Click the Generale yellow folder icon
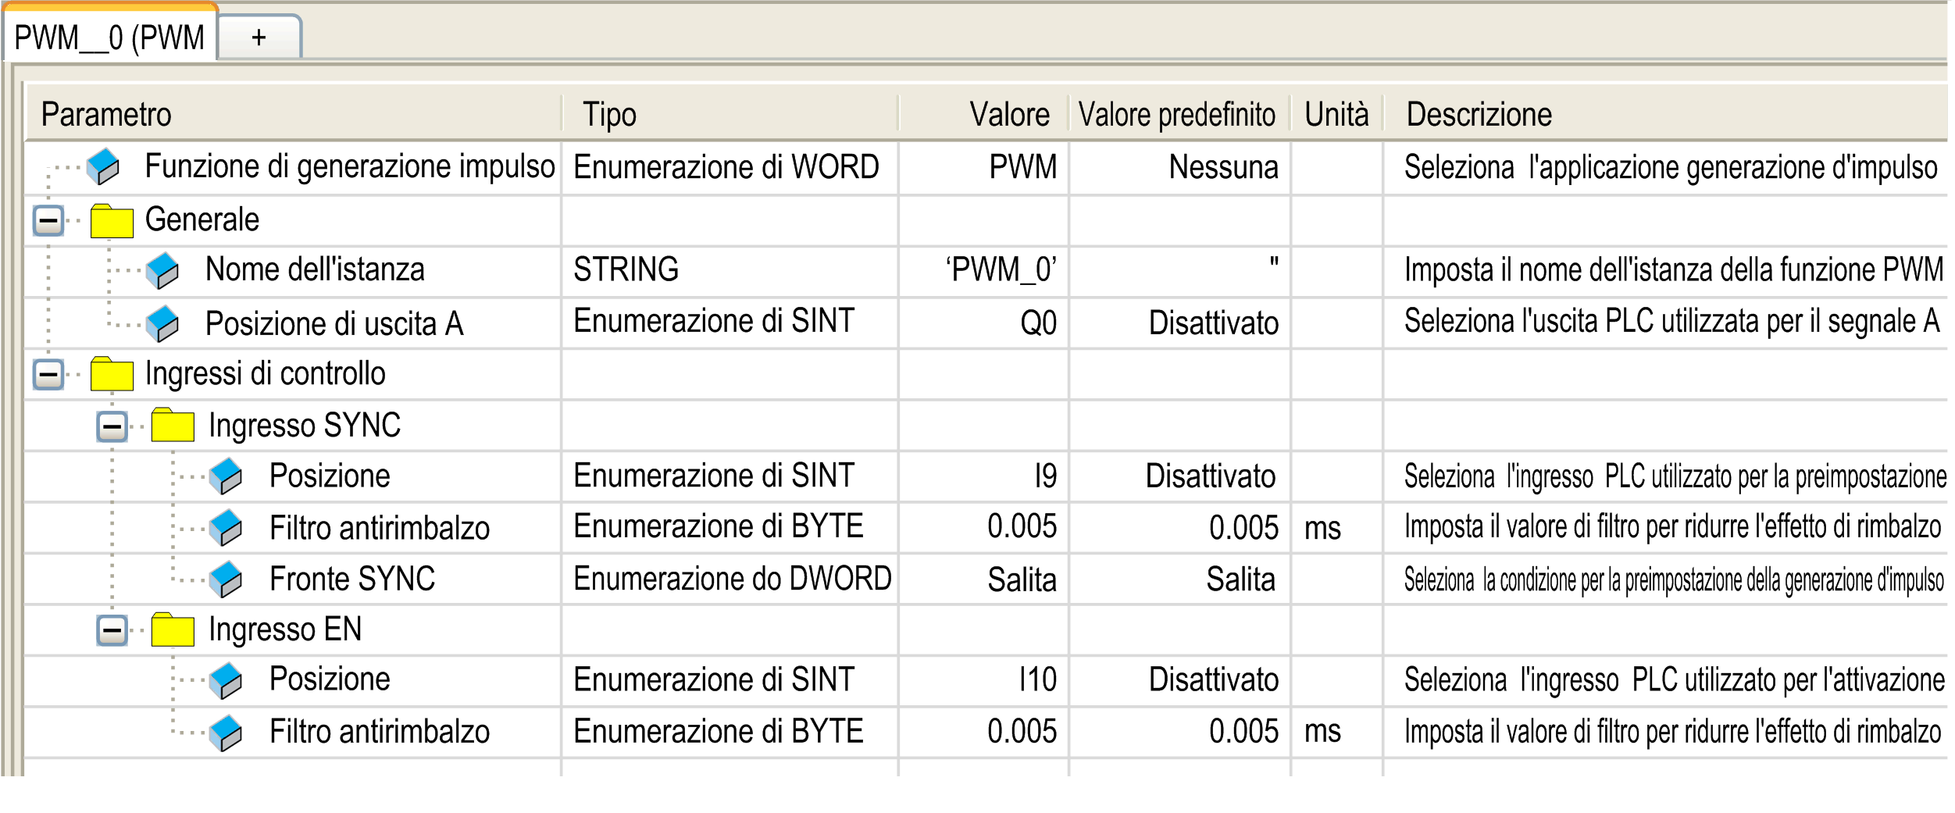 [x=112, y=221]
